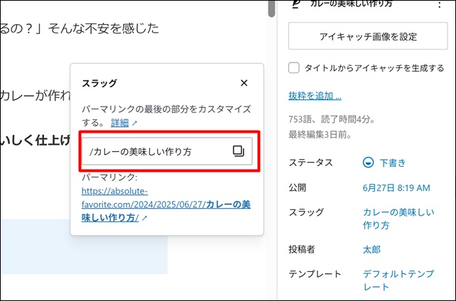
Task: Open the permalink URL in the popup
Action: [165, 204]
